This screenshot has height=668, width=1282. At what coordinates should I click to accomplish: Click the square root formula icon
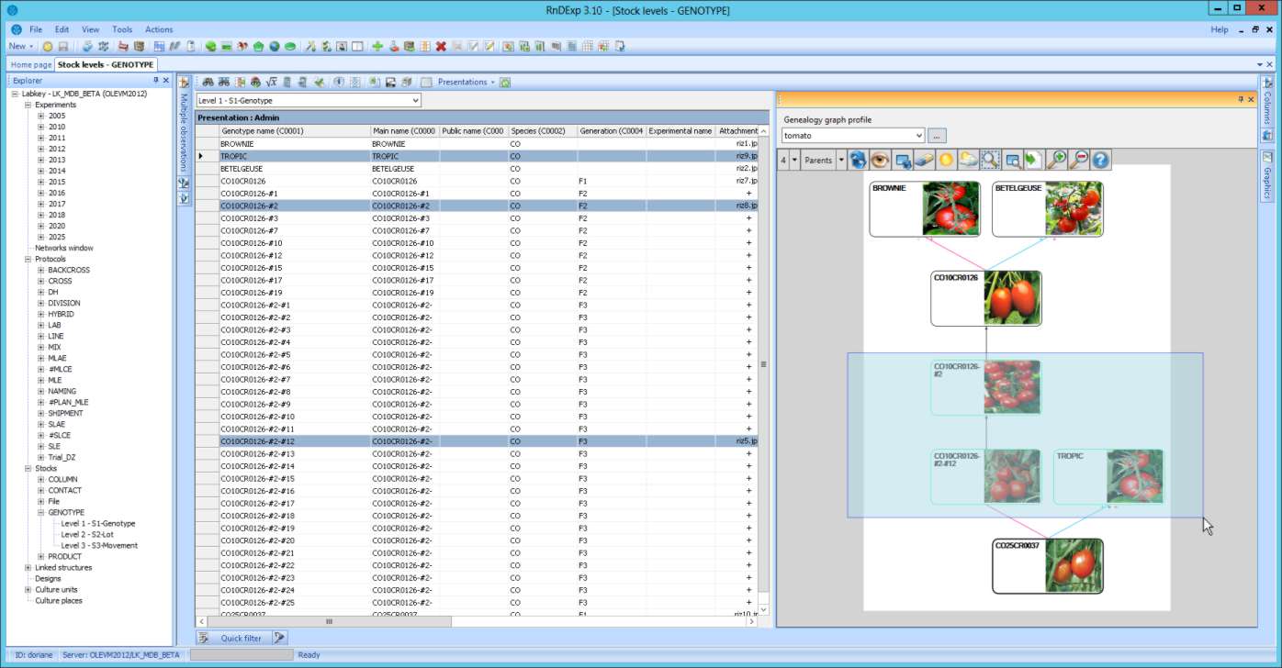coord(272,82)
